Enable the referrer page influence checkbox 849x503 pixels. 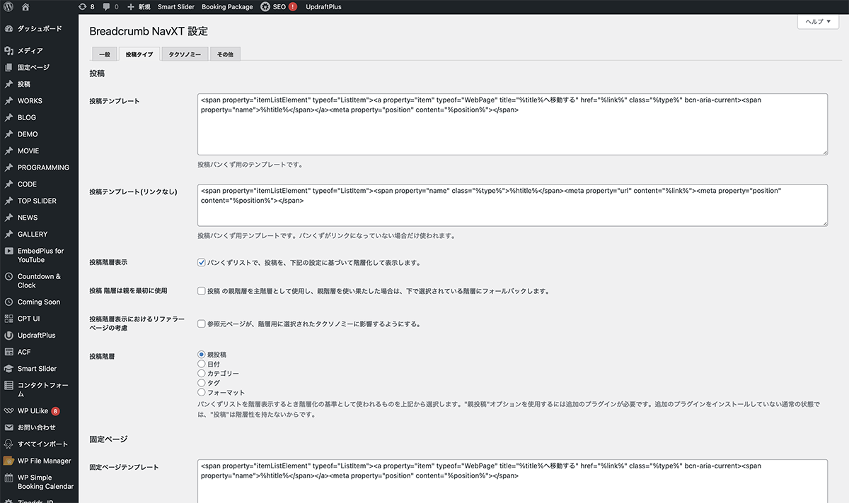pyautogui.click(x=202, y=324)
